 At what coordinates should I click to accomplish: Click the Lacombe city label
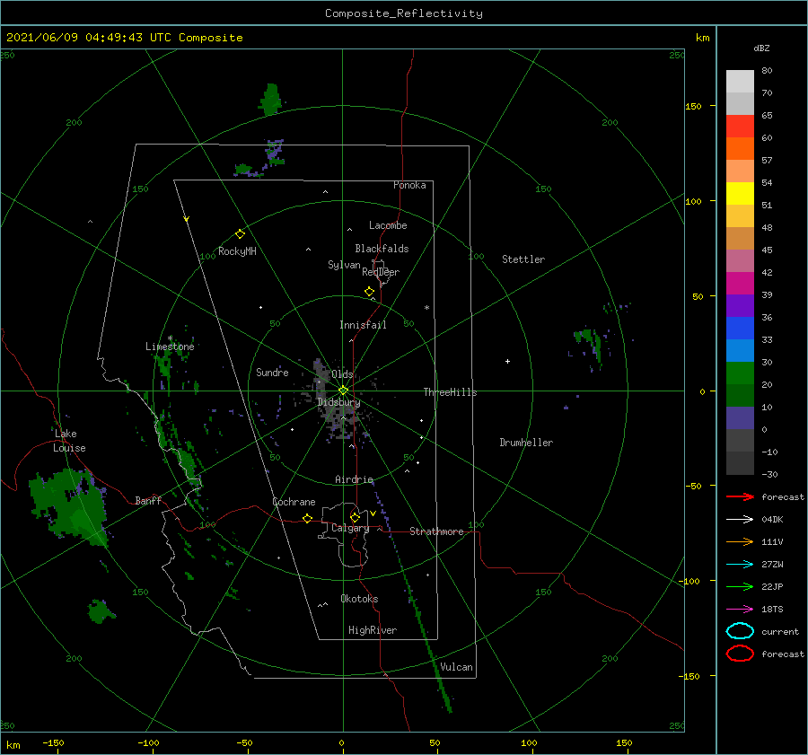[388, 225]
